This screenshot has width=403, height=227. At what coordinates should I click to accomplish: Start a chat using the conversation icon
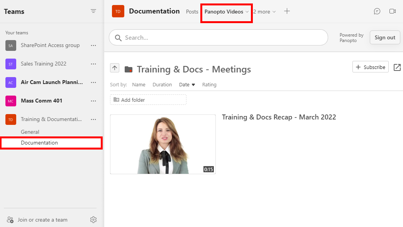pos(377,11)
